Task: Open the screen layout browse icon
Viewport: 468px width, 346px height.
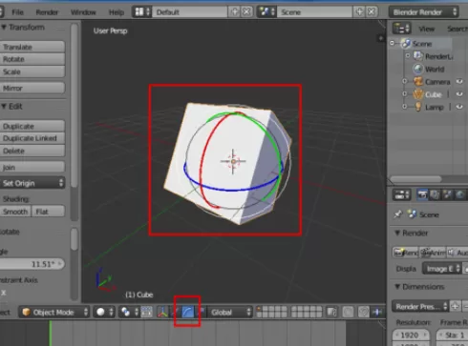Action: click(x=142, y=12)
